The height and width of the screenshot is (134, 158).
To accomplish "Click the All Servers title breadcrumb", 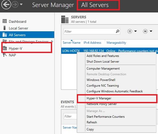I will pyautogui.click(x=95, y=5).
